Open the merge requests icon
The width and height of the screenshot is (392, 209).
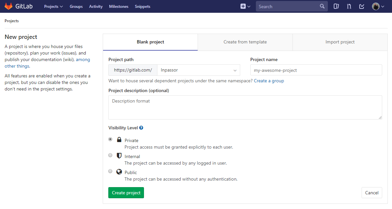(x=349, y=6)
